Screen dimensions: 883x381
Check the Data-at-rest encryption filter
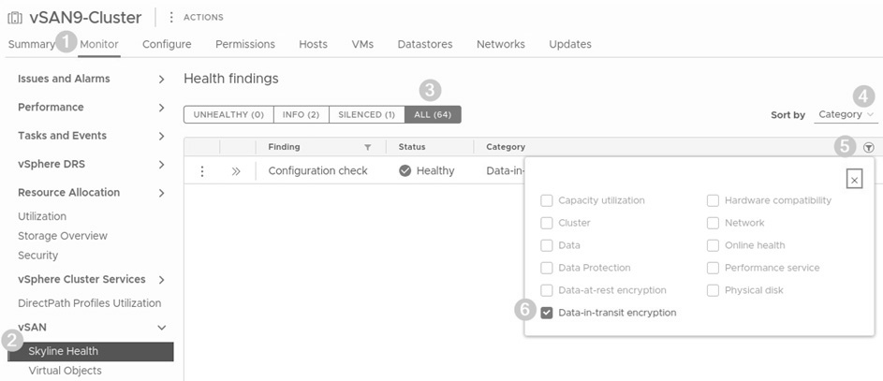[546, 290]
